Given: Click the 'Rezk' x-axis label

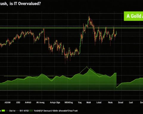Looking at the screenshot, I should point(110,102).
